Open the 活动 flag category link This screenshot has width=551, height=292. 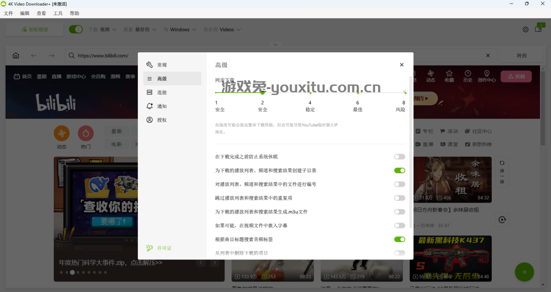pos(449,131)
